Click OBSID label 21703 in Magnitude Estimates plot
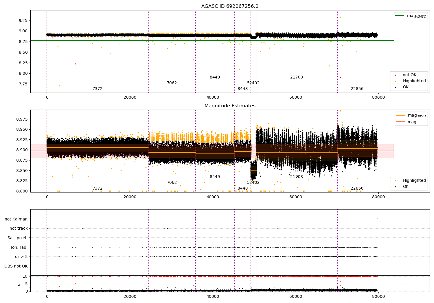The width and height of the screenshot is (434, 303). pos(297,177)
